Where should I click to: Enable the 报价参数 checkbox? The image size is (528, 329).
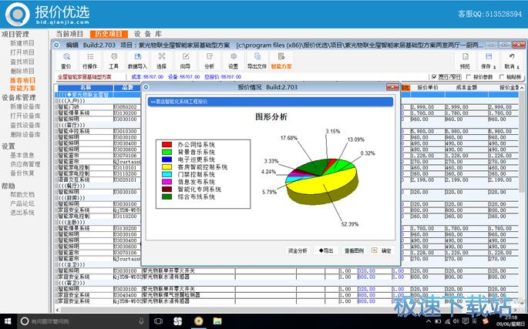[x=469, y=77]
